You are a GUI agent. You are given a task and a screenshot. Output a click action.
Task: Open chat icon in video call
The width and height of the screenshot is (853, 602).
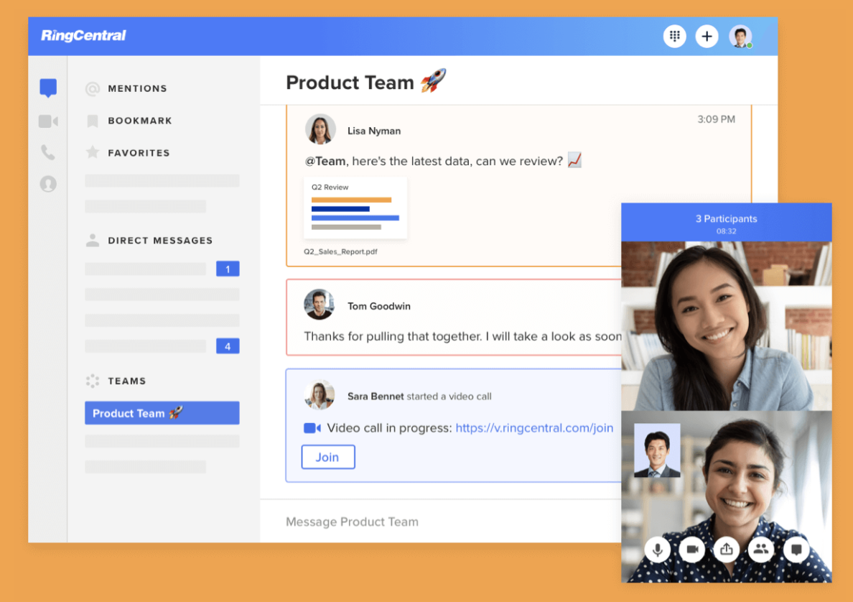[x=796, y=550]
